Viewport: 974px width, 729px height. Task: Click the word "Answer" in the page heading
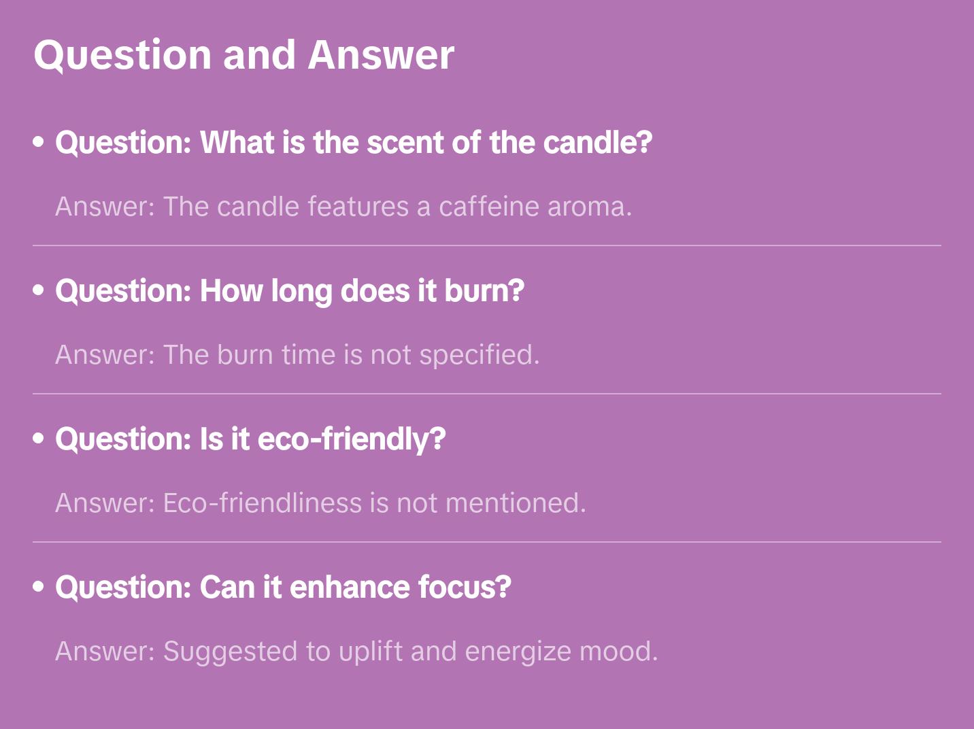pos(381,54)
